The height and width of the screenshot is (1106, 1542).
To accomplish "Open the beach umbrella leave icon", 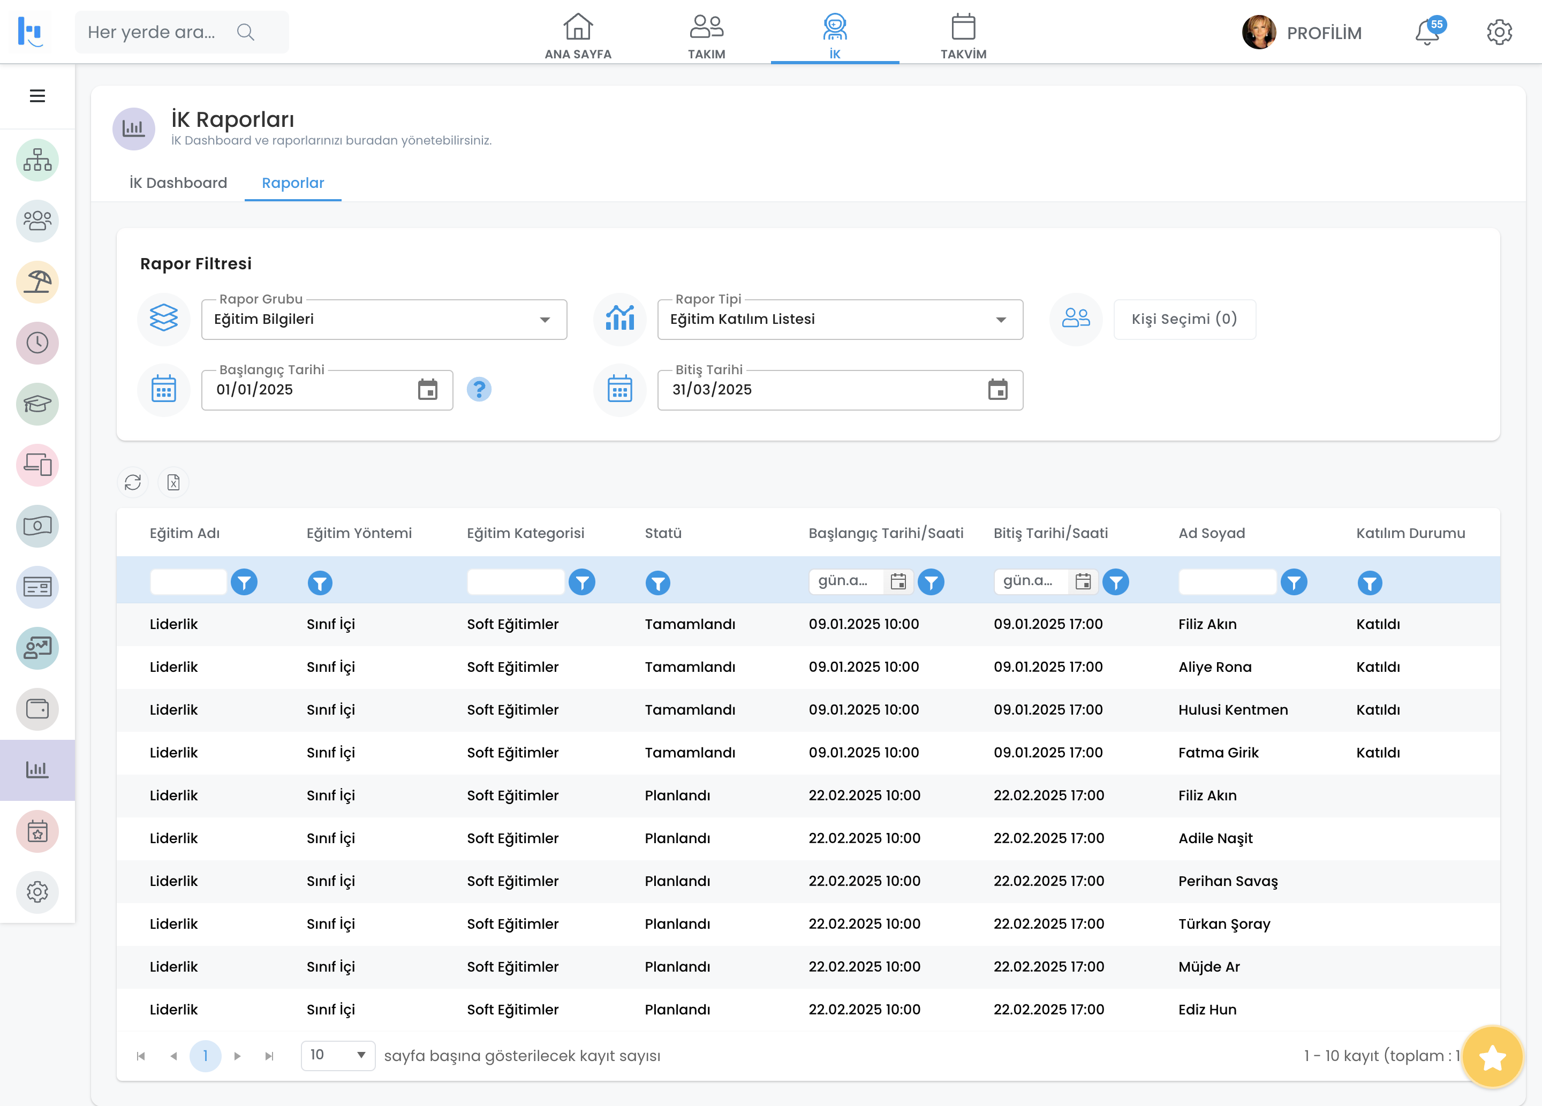I will (x=37, y=282).
